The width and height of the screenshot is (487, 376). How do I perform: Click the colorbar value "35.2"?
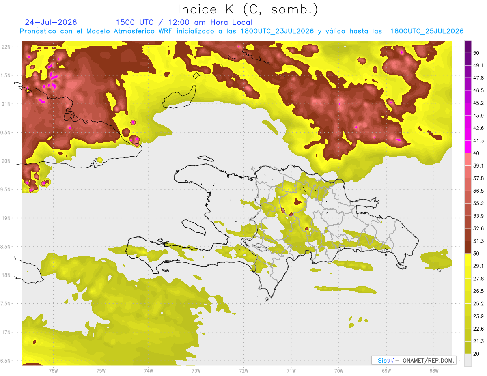(478, 203)
